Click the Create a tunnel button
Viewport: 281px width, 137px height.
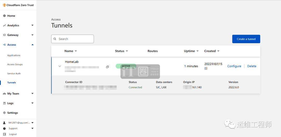pos(246,39)
